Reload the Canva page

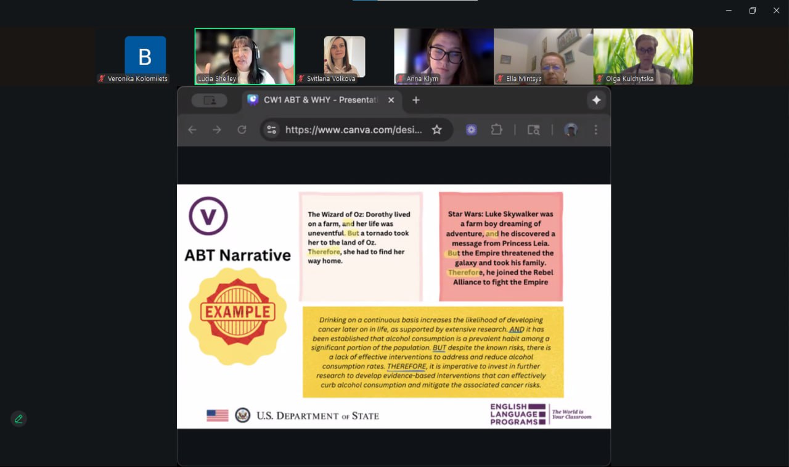tap(242, 130)
